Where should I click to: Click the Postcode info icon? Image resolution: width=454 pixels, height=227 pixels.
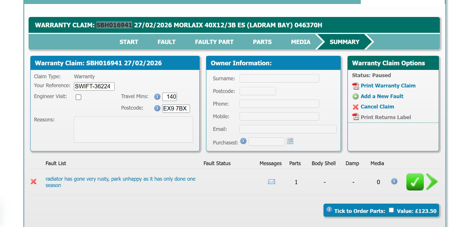point(157,108)
